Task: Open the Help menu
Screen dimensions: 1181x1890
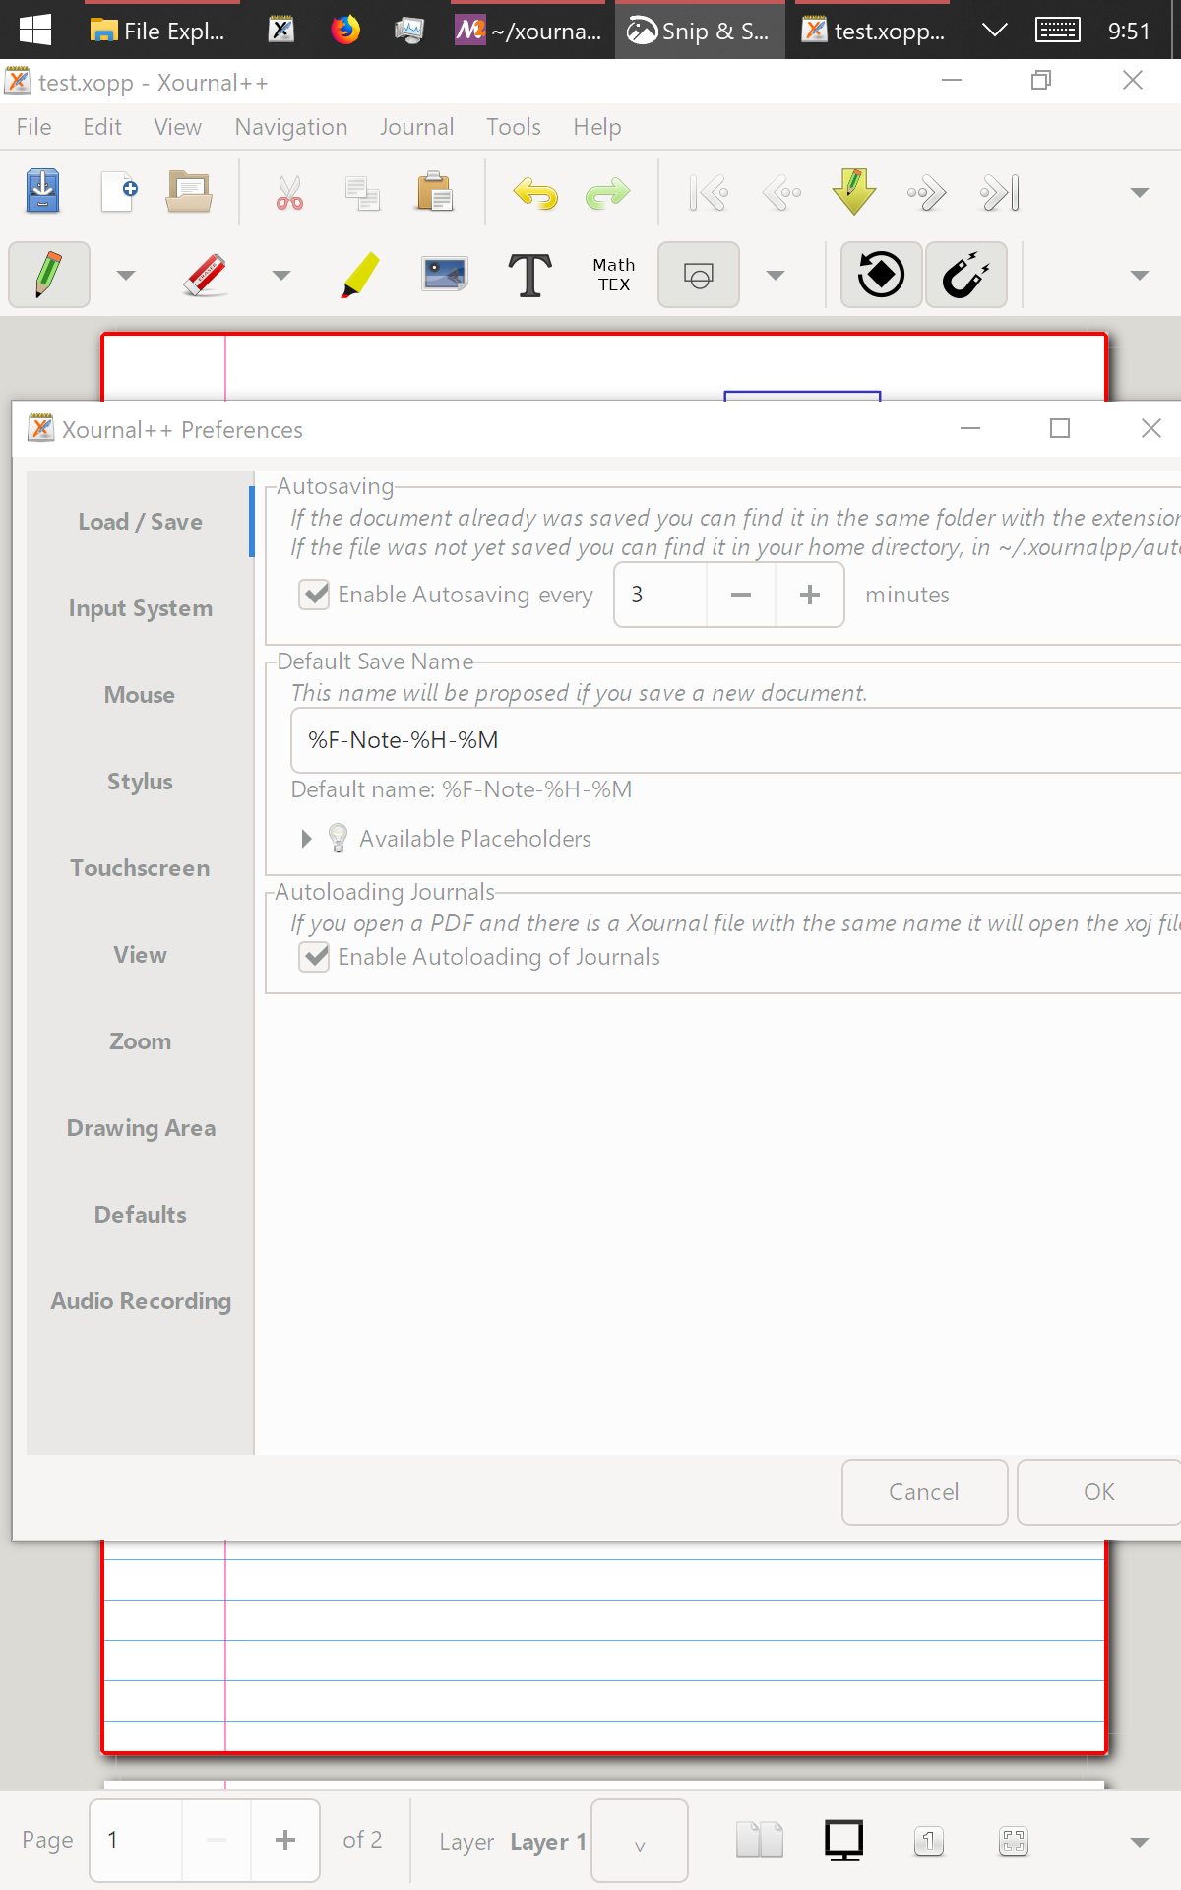Action: point(597,127)
